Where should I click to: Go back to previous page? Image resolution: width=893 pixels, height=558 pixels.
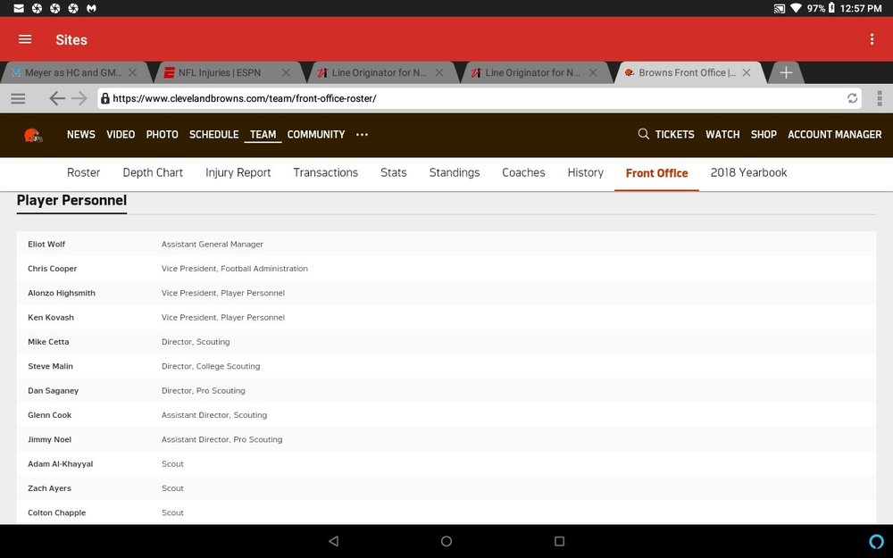click(56, 98)
